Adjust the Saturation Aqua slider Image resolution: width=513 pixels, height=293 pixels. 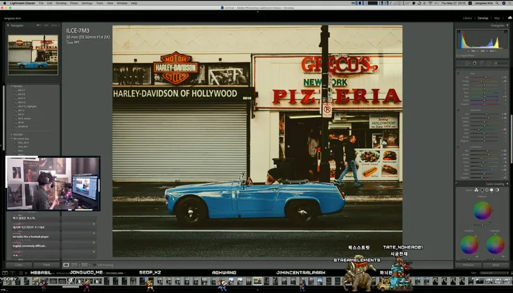point(479,130)
